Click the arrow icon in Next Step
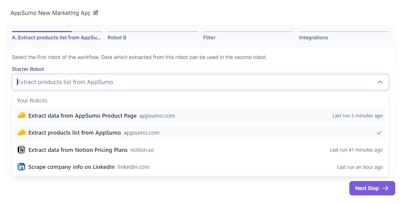Viewport: 402px width, 204px height. [x=385, y=188]
